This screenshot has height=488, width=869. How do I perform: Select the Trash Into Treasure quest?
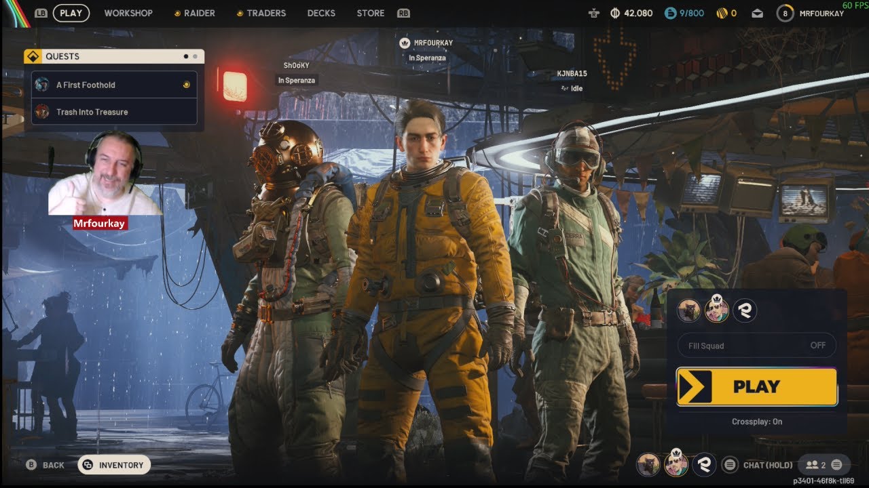coord(114,112)
